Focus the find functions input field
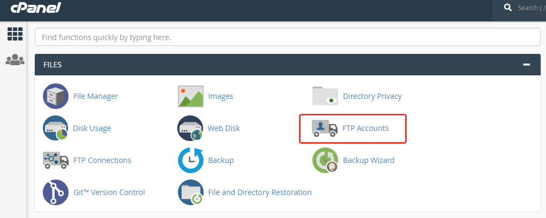 pos(287,37)
